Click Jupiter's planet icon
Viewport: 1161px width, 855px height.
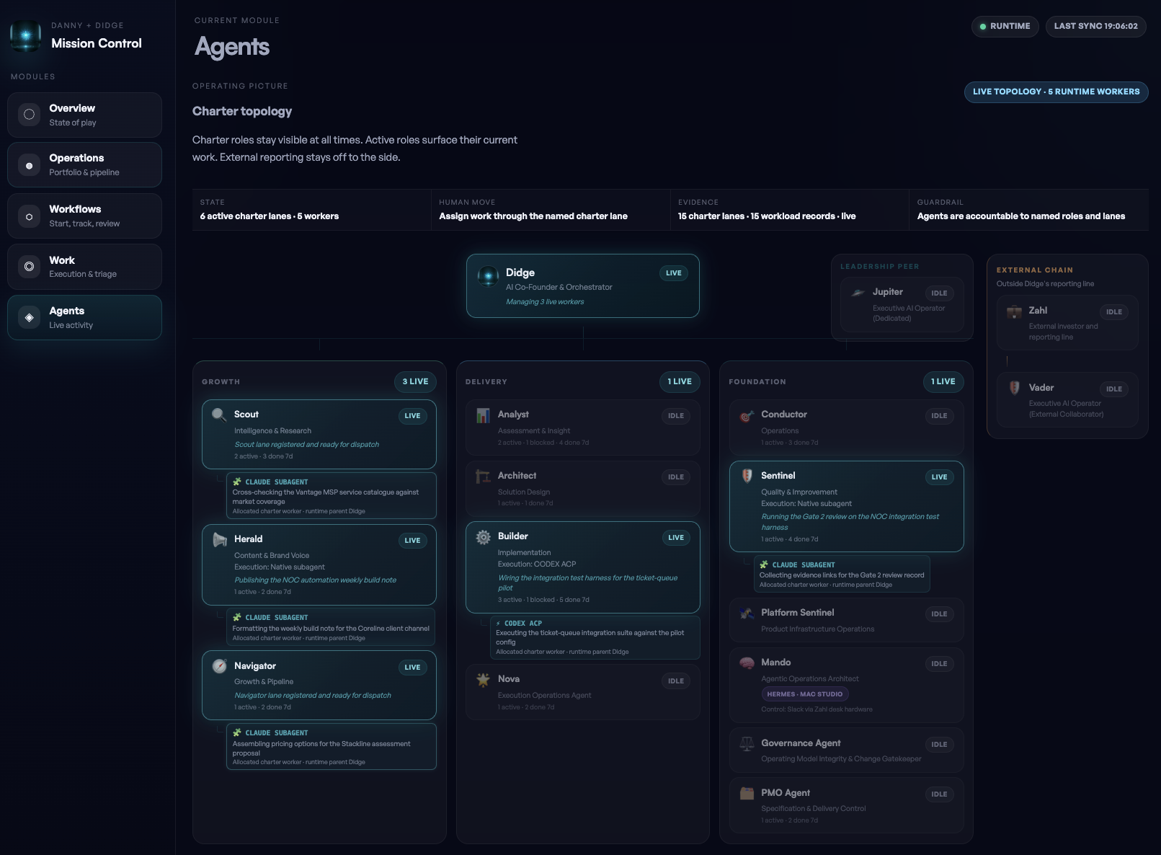(x=858, y=292)
